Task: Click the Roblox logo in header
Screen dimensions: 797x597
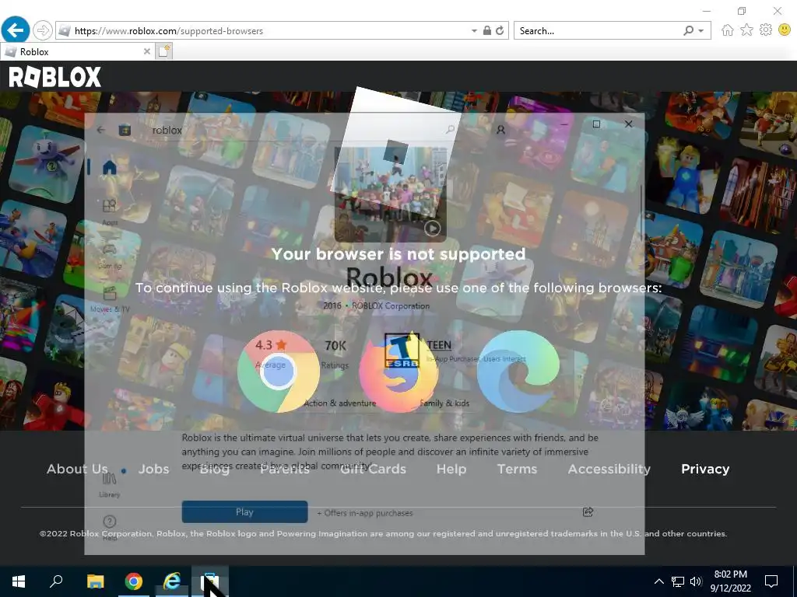Action: coord(55,78)
